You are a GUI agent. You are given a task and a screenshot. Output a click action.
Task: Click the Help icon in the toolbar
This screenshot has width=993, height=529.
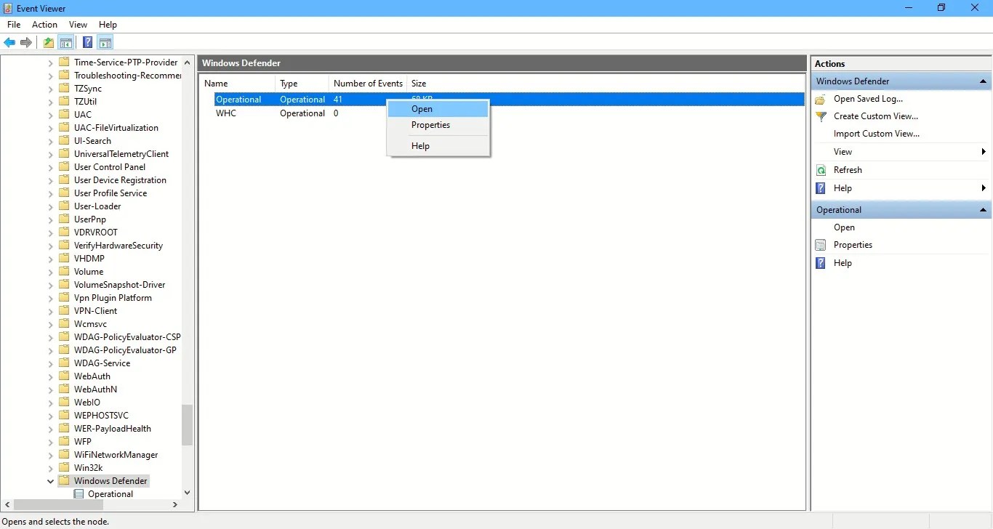click(x=87, y=42)
